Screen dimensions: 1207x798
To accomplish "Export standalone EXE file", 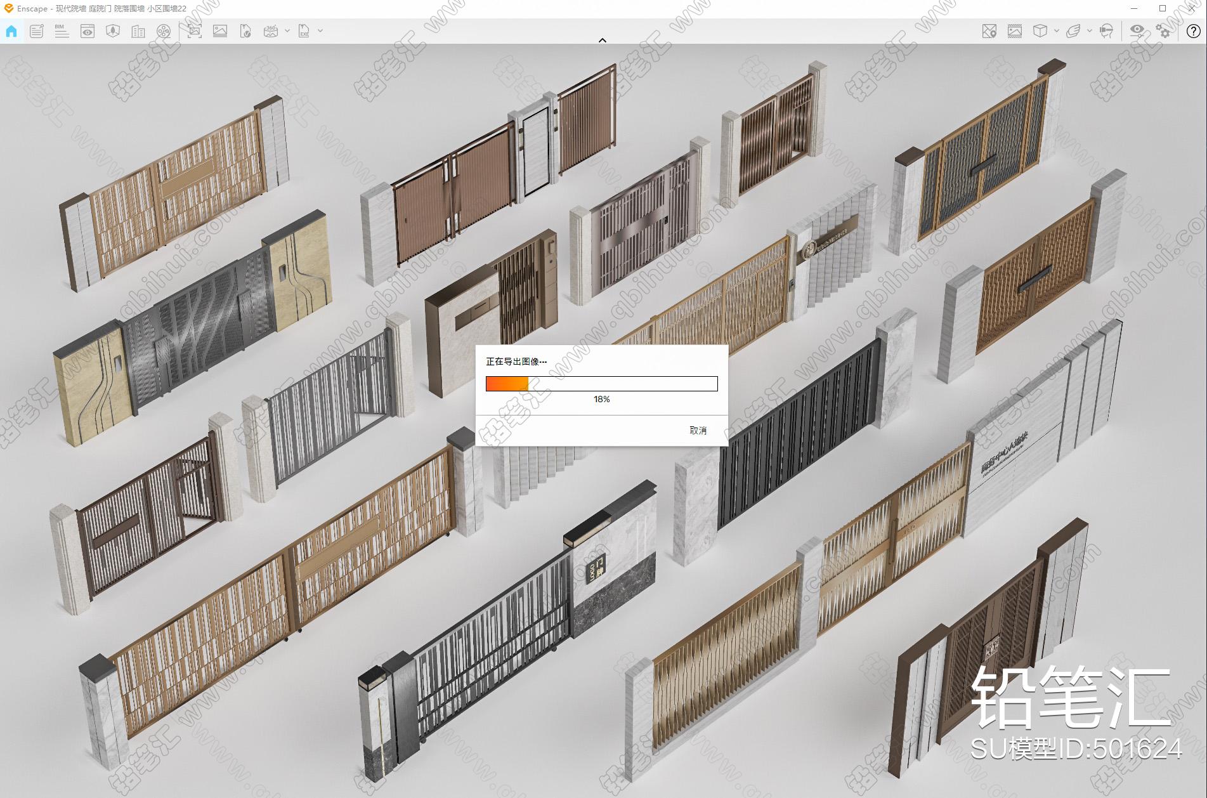I will [x=304, y=30].
